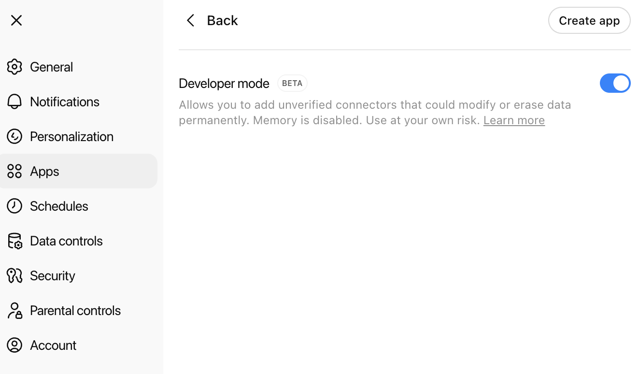The width and height of the screenshot is (639, 374).
Task: Close settings with the X button
Action: pos(16,20)
